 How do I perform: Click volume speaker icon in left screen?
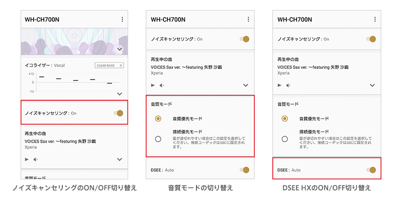click(x=36, y=159)
